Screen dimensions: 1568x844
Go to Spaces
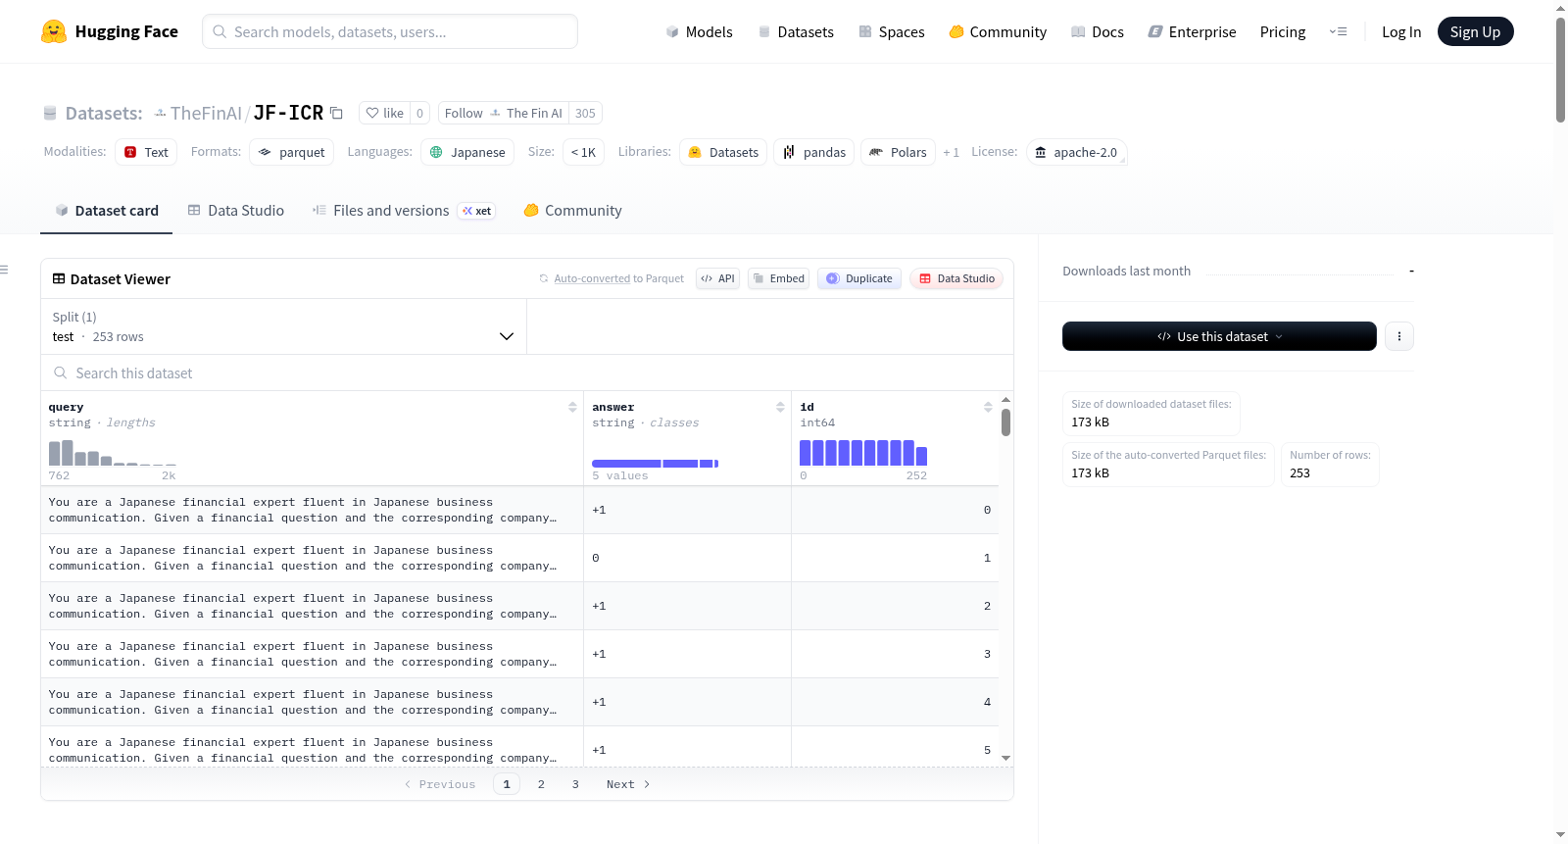coord(892,31)
